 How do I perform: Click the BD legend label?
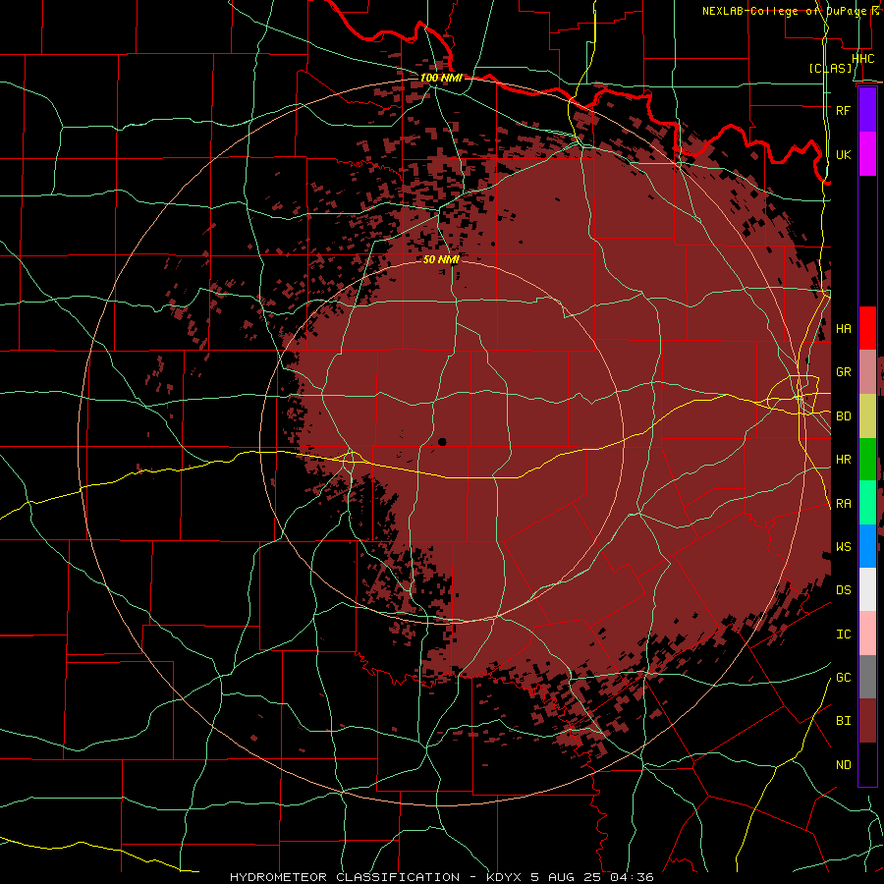[x=843, y=416]
